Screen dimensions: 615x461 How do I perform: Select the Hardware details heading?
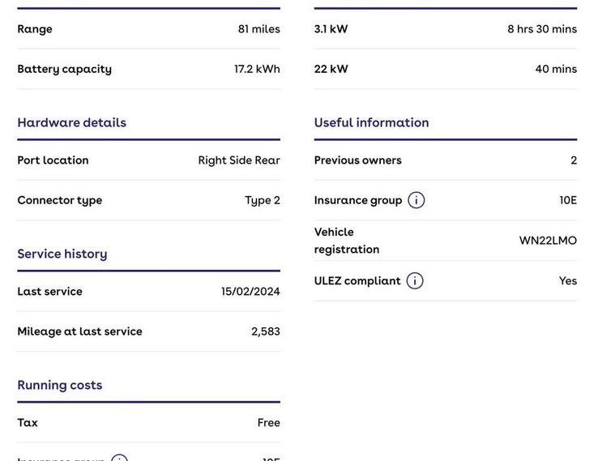(72, 122)
